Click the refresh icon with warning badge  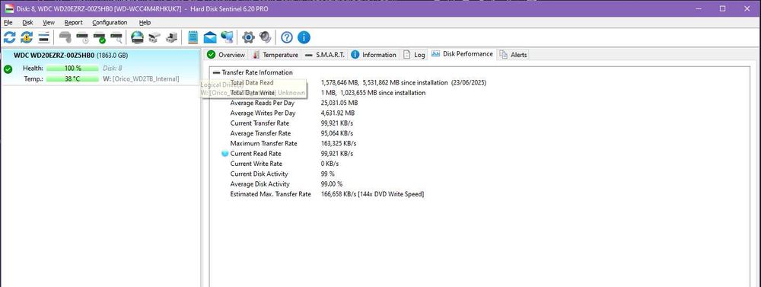(27, 37)
